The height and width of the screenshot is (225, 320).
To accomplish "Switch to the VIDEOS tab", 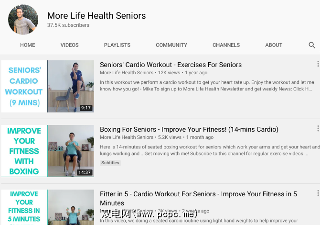I will pyautogui.click(x=69, y=45).
